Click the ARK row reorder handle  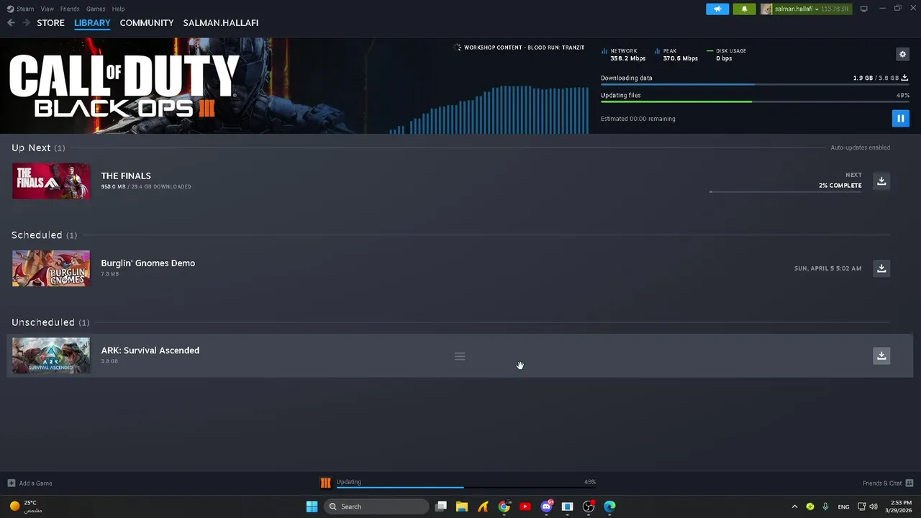coord(460,356)
